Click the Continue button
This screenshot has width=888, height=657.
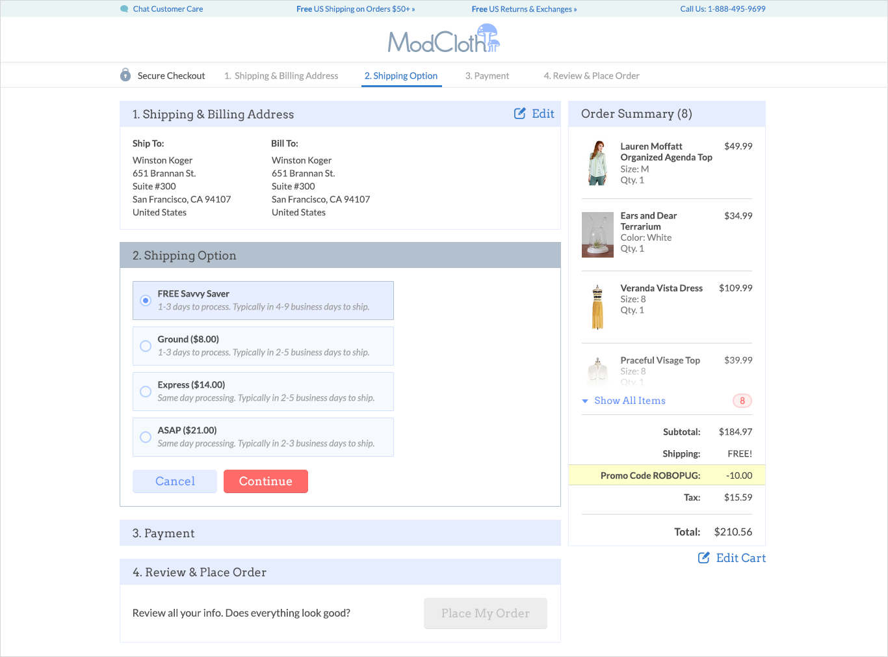[x=266, y=481]
